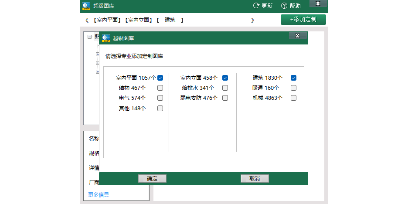This screenshot has height=204, width=408.
Task: Collapse the root tree node in background window
Action: point(90,37)
